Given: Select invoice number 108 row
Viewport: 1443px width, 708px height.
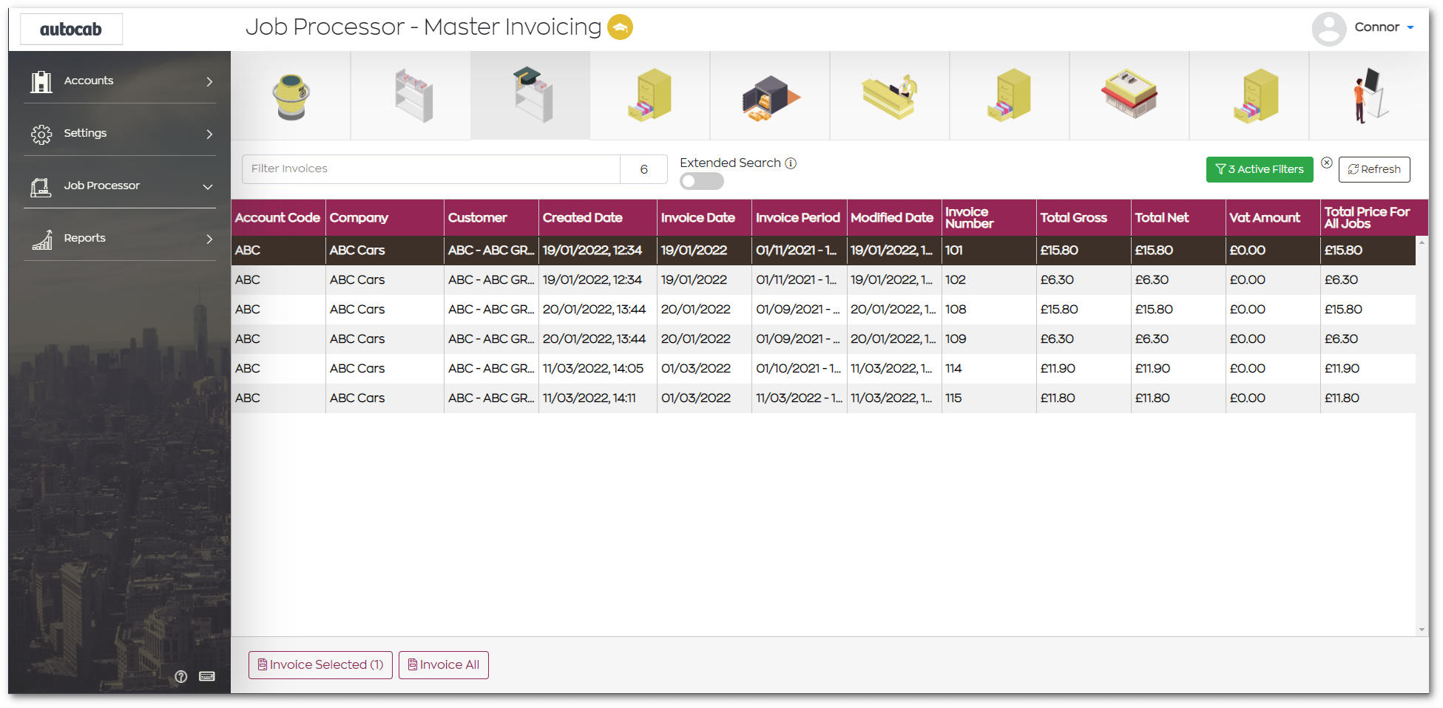Looking at the screenshot, I should point(823,310).
